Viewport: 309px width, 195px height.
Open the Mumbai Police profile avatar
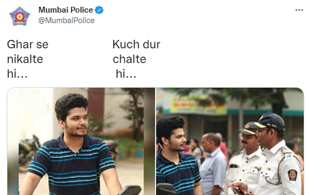pos(20,16)
